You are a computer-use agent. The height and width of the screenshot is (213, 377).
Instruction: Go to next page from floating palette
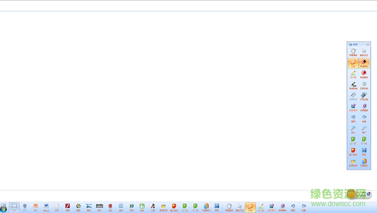tap(364, 141)
